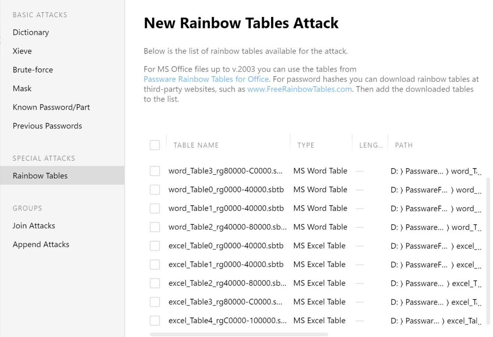Open Known Password/Part attack
Screen dimensions: 493x337
tap(51, 107)
